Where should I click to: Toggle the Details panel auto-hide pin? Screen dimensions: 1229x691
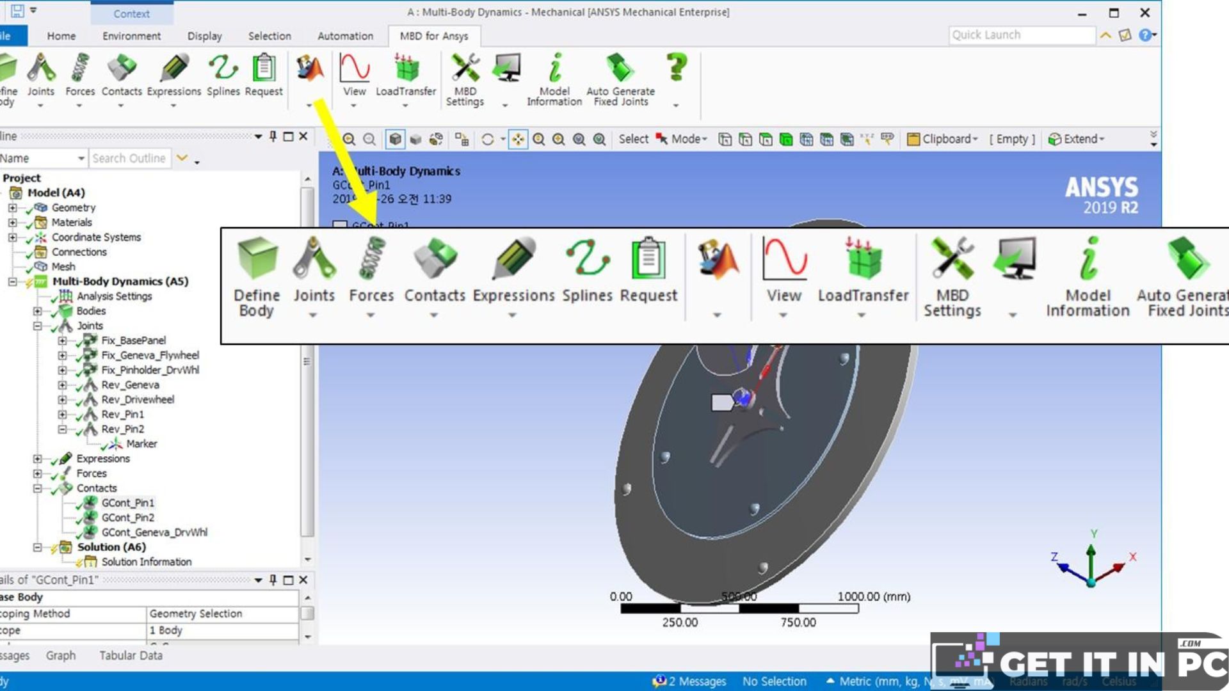[x=273, y=580]
